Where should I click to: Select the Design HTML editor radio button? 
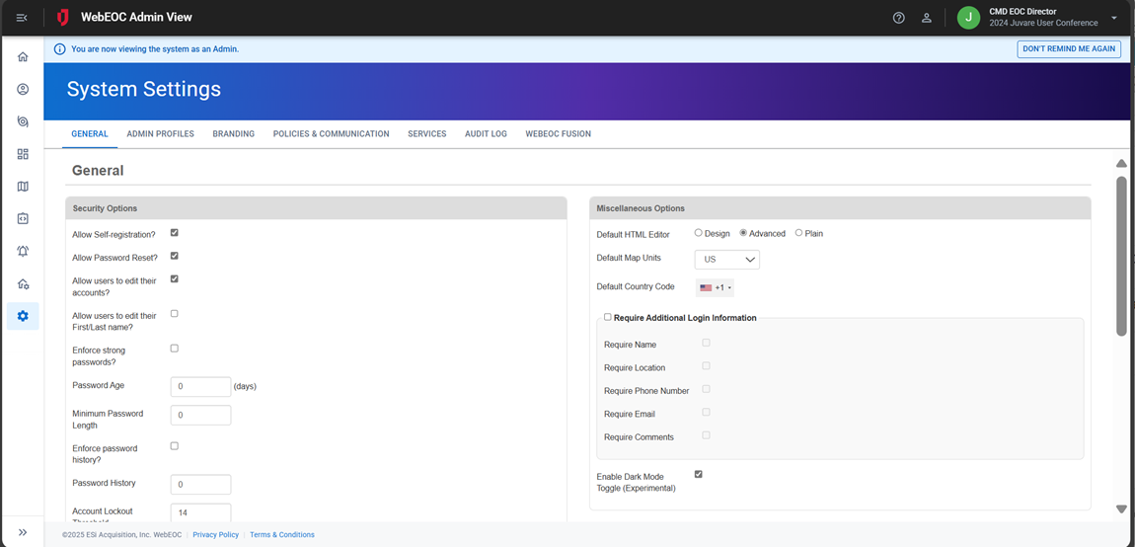pos(699,233)
